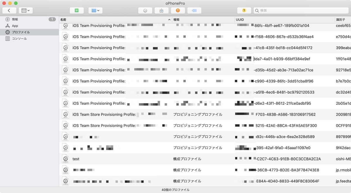Image resolution: width=351 pixels, height=193 pixels.
Task: Click UUID ending bc9792120533
Action: 285,92
